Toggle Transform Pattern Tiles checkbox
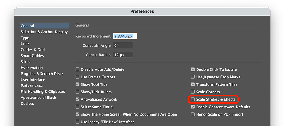Screen dimensions: 284x126 (x=193, y=84)
